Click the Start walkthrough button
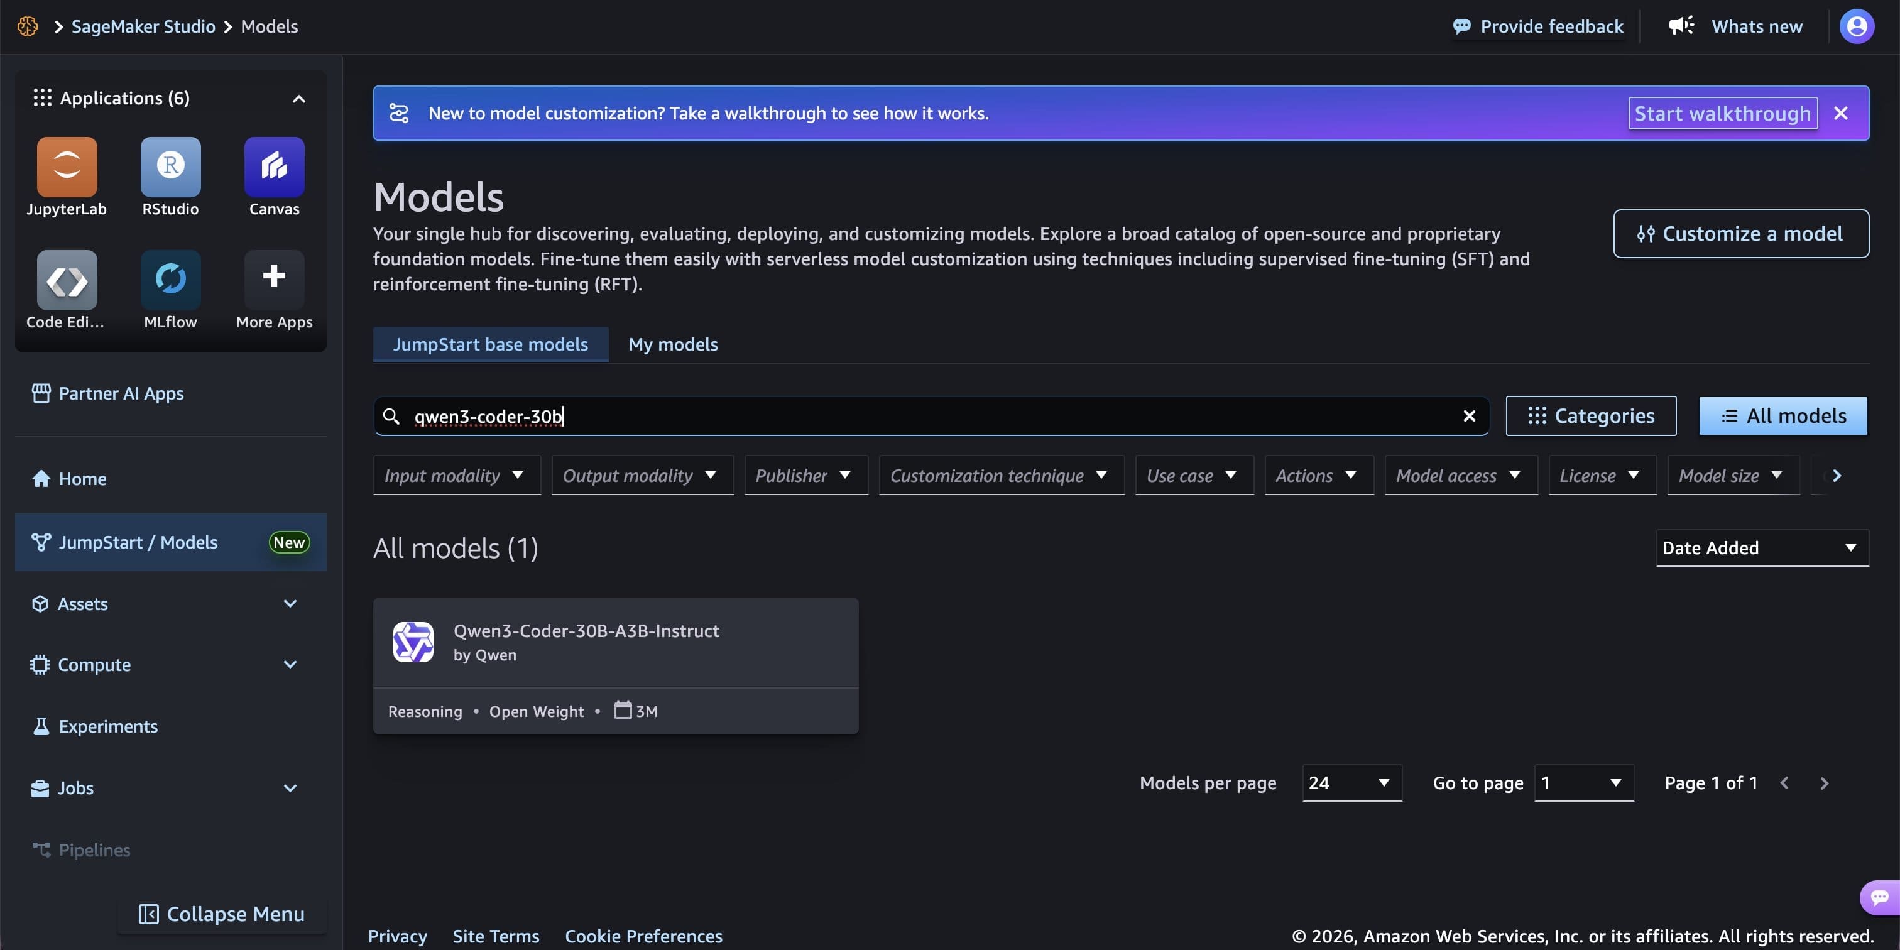 [1722, 114]
